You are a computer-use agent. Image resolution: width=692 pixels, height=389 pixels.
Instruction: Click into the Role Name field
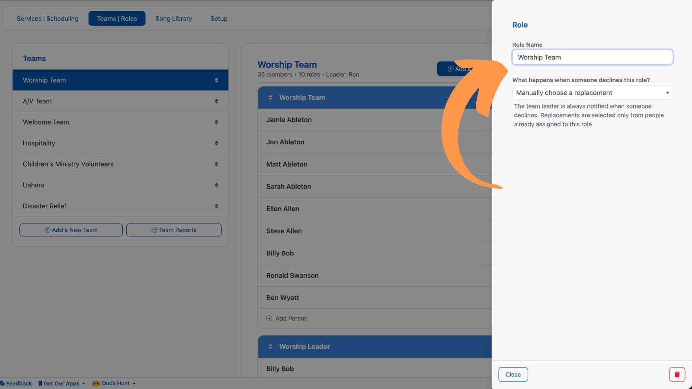tap(593, 57)
